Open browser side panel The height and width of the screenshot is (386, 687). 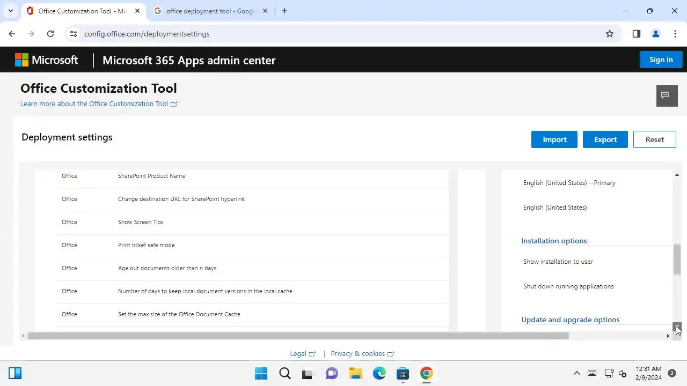point(636,34)
